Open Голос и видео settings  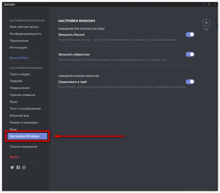coord(20,74)
